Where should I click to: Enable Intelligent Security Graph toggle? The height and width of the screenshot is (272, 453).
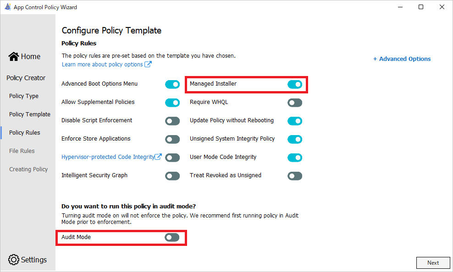tap(172, 176)
